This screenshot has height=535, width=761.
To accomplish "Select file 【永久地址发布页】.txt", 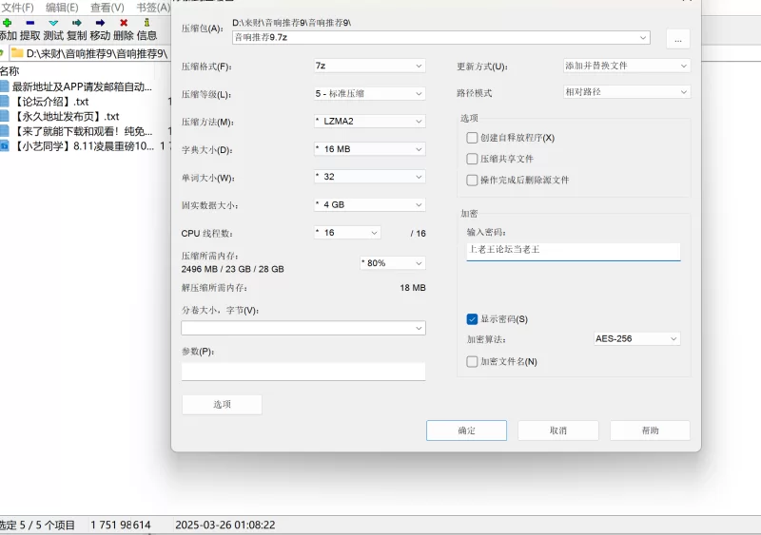I will coord(66,117).
